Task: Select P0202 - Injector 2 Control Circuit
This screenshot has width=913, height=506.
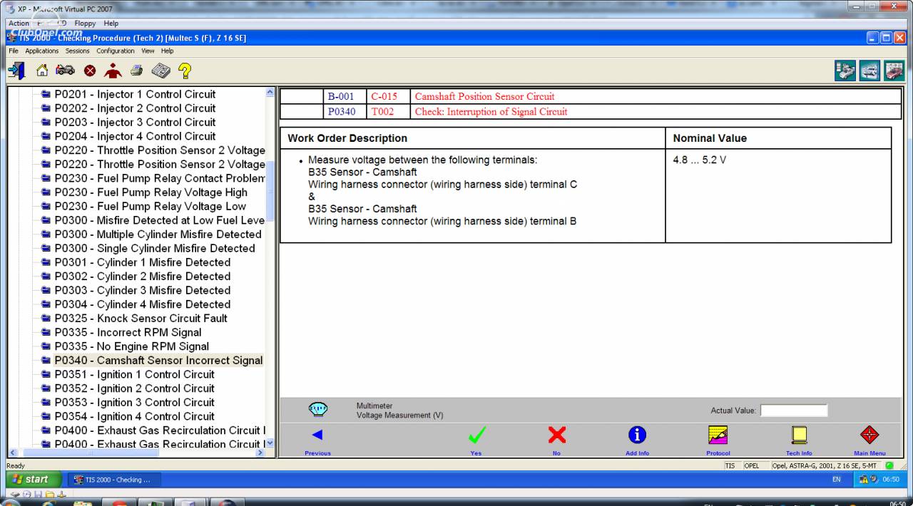Action: [135, 108]
